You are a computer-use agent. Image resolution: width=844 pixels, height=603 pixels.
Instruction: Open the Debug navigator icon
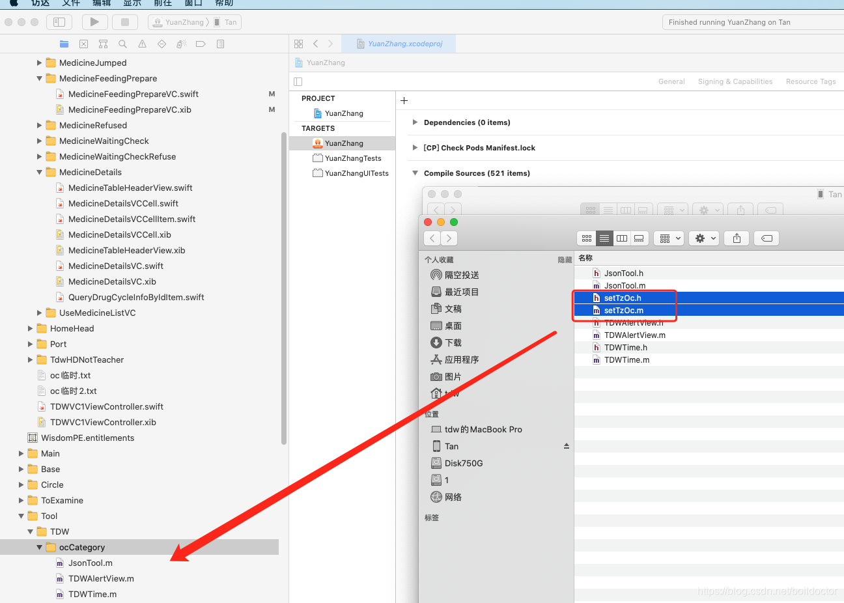pos(181,44)
